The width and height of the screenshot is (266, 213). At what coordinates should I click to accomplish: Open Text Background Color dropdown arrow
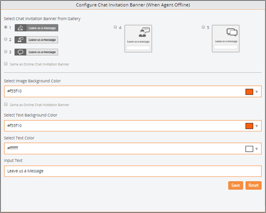tap(257, 126)
